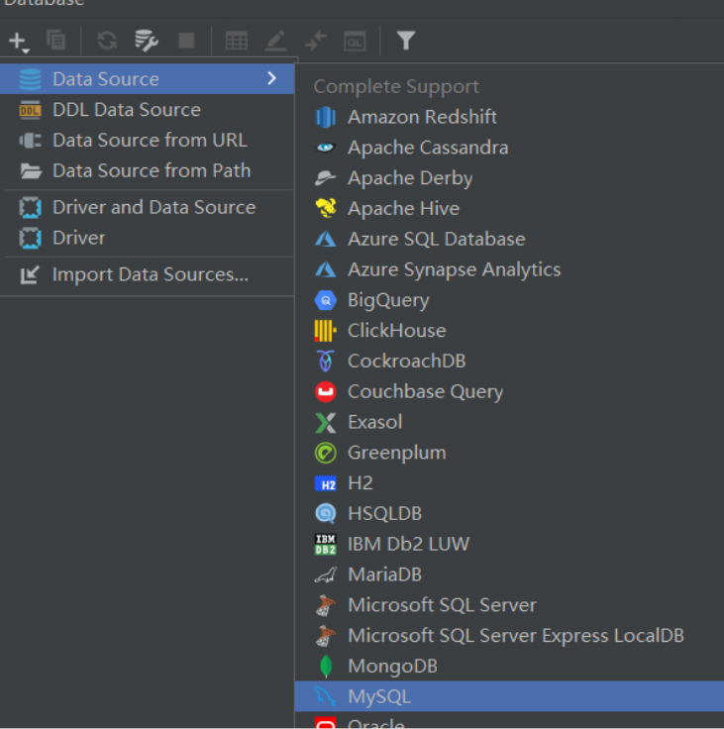Click the Duplicate toolbar icon

55,40
